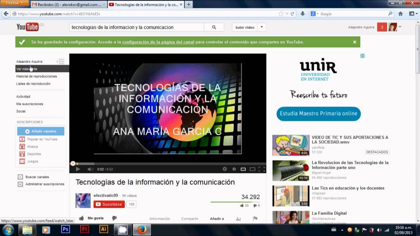420x236 pixels.
Task: Open File Explorer from the taskbar
Action: coord(27,229)
